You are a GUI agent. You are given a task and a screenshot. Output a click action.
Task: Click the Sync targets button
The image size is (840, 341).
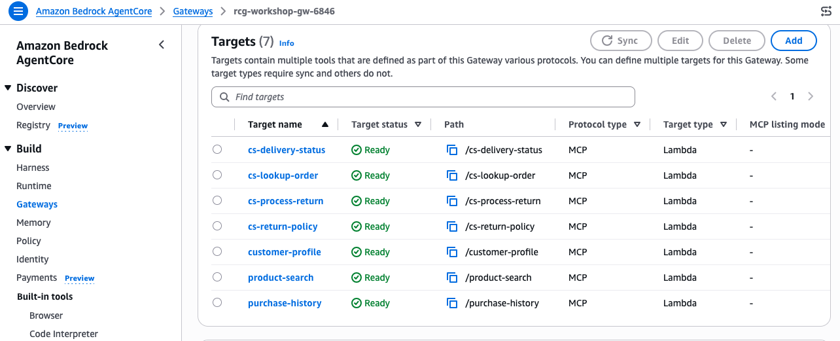click(621, 41)
